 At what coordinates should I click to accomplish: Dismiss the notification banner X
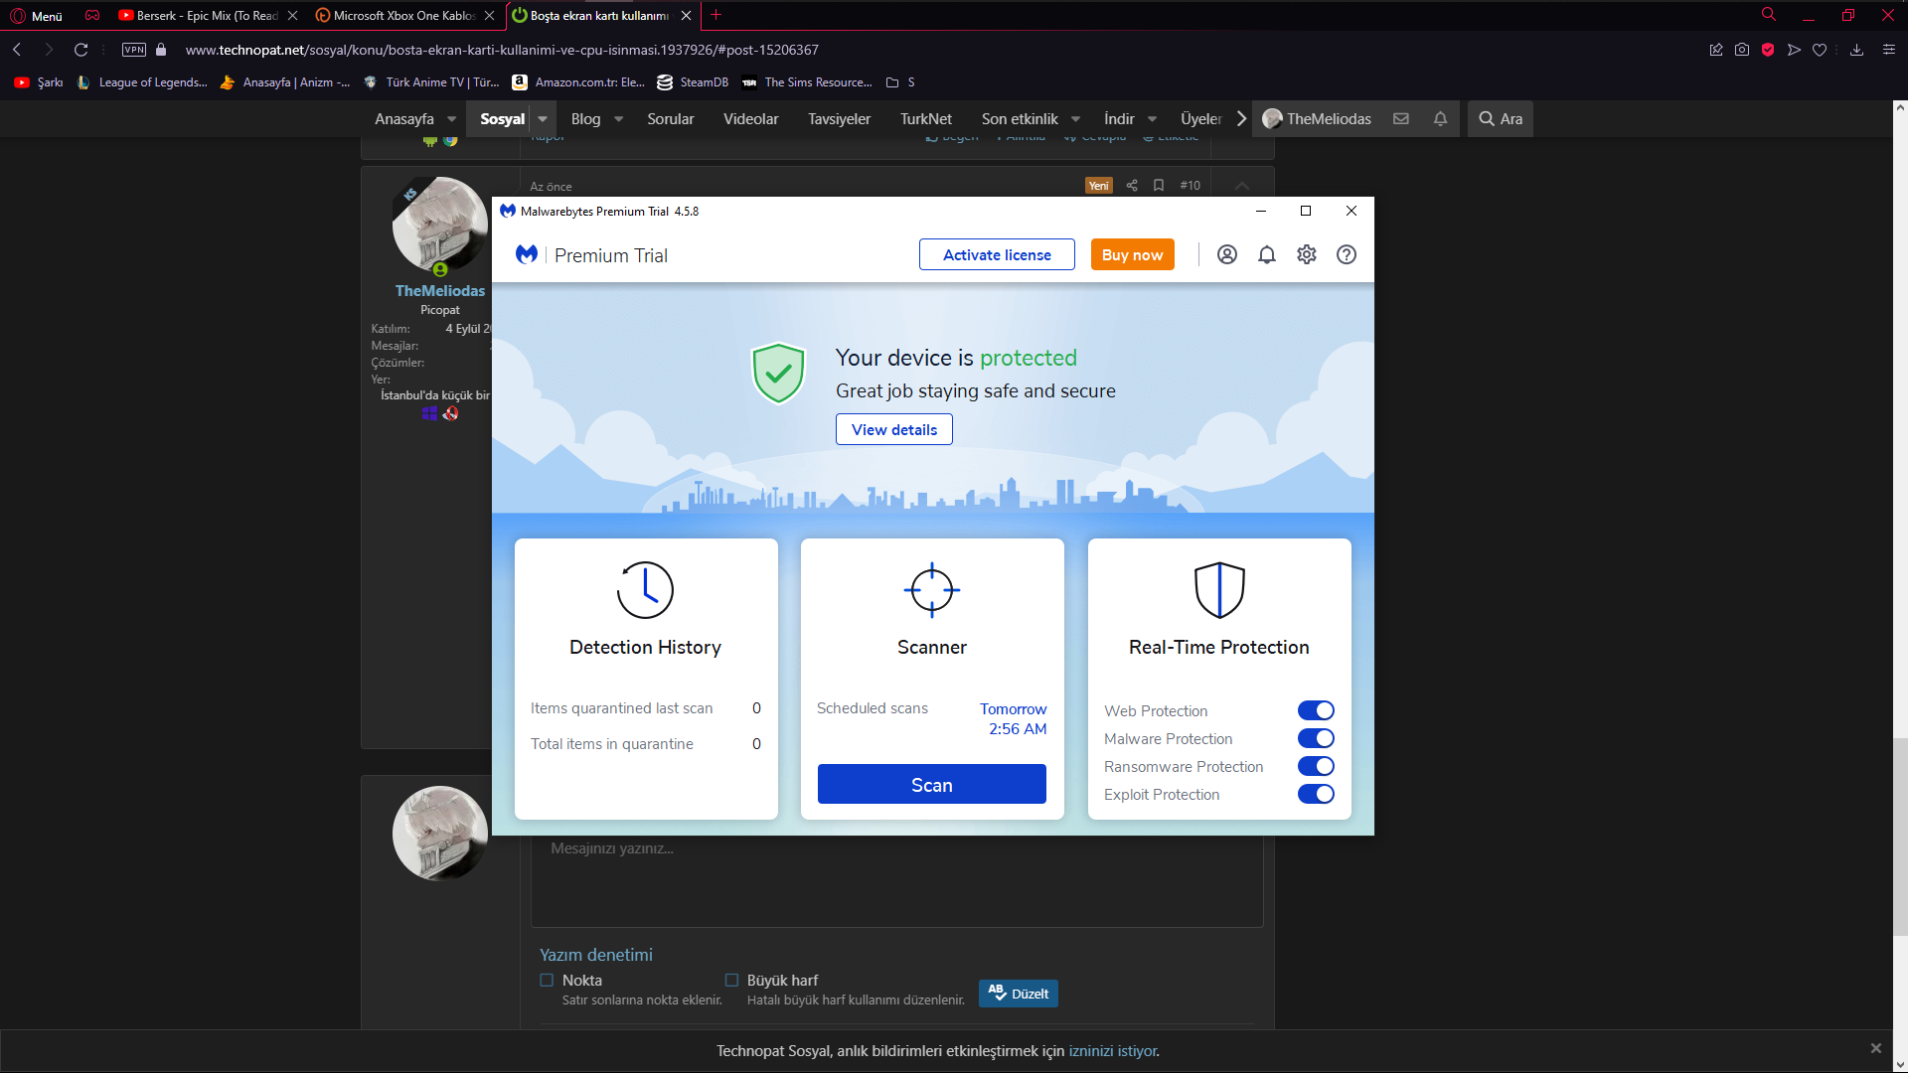pyautogui.click(x=1876, y=1048)
